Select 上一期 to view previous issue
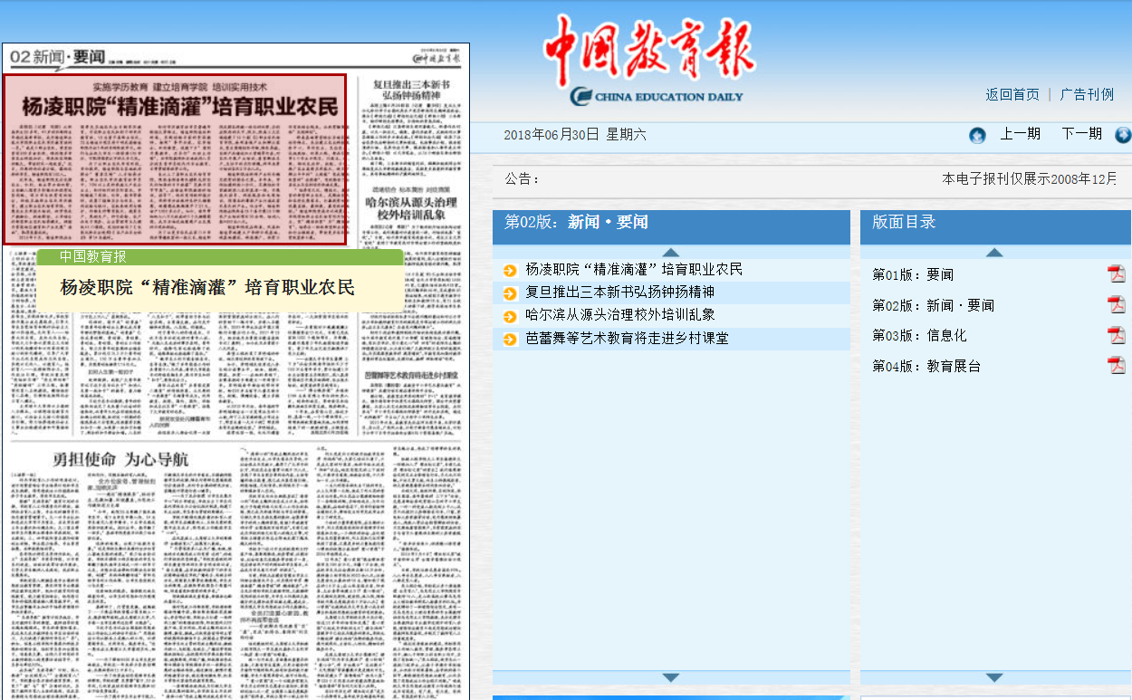This screenshot has height=700, width=1132. point(1020,134)
